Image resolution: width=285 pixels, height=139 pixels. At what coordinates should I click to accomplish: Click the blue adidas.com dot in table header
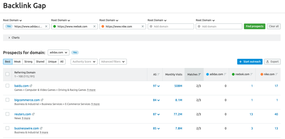click(x=207, y=74)
